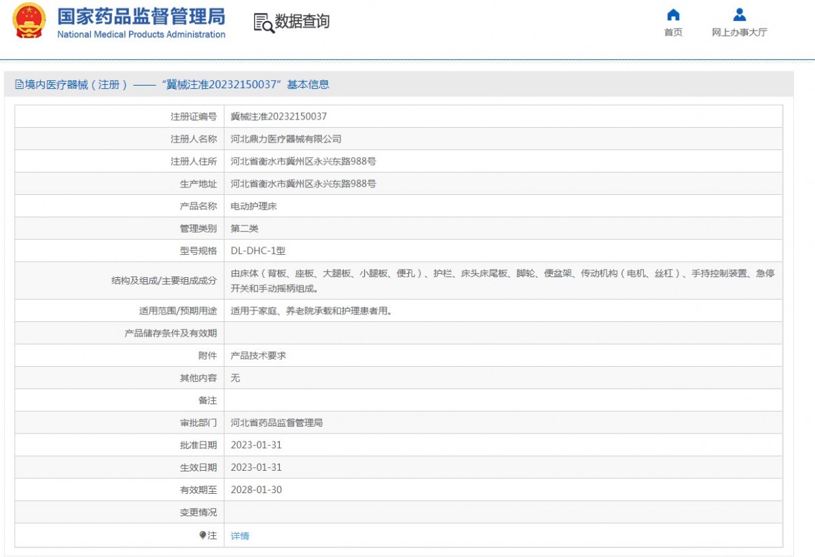Select product name 电动护理床
Screen dimensions: 815x557
(x=253, y=206)
